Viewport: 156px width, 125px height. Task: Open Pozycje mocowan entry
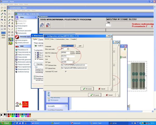point(23,64)
